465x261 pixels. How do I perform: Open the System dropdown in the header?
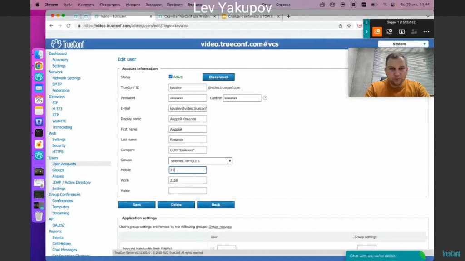point(403,44)
